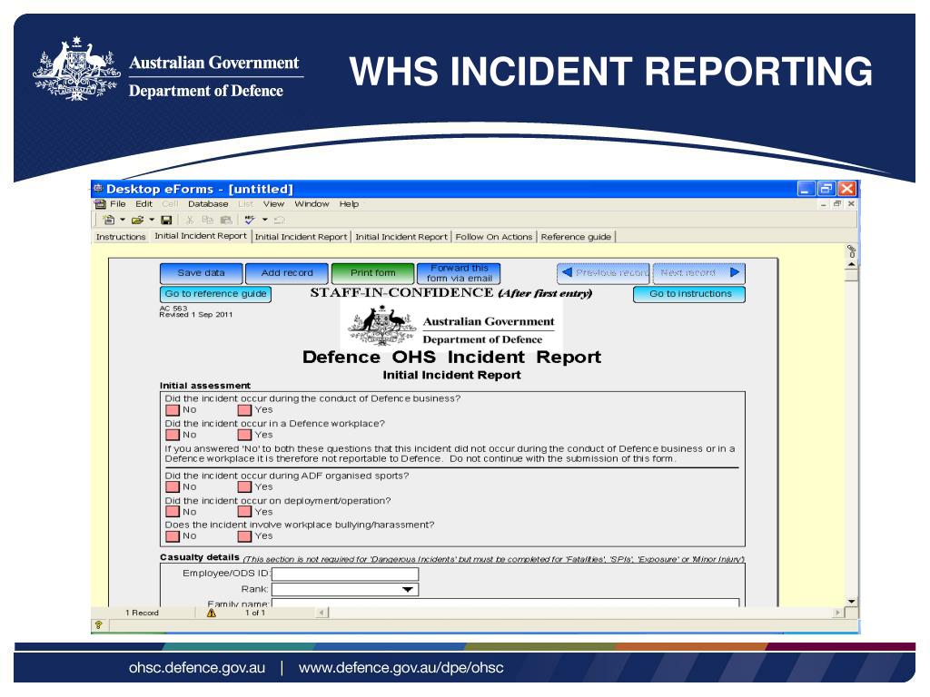Click Go to reference guide button
The image size is (930, 697).
coord(216,294)
